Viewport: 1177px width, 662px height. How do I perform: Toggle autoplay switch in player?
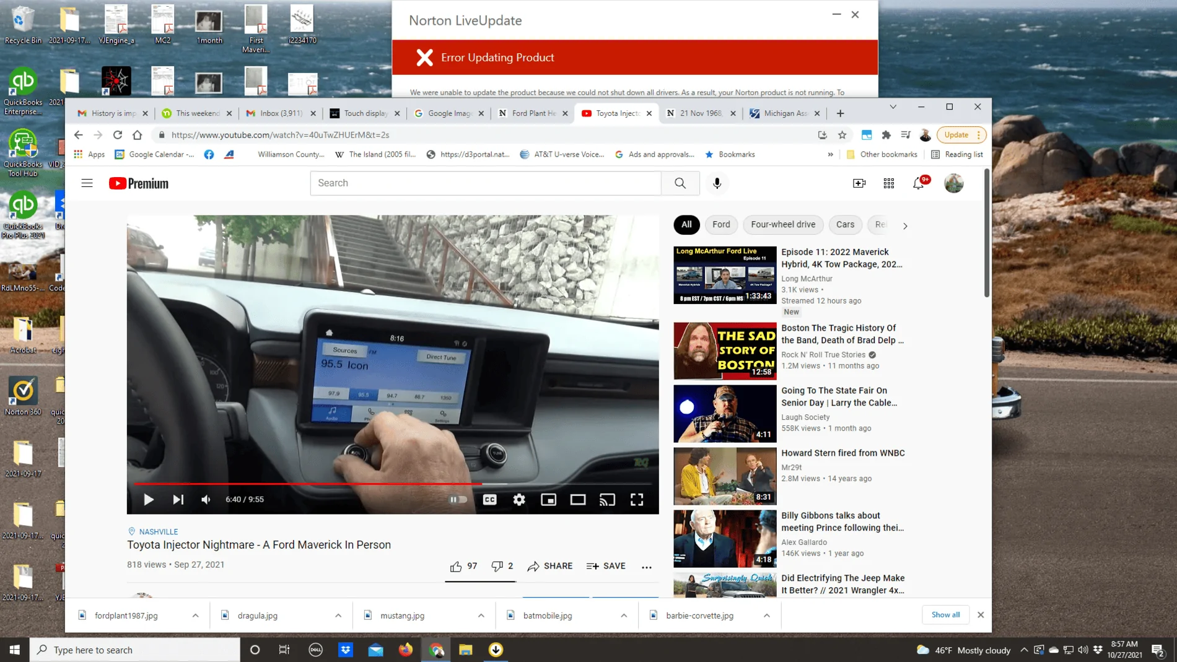(x=458, y=499)
